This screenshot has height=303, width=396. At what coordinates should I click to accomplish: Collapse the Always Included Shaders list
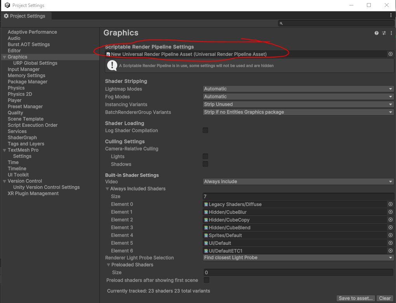pos(108,189)
